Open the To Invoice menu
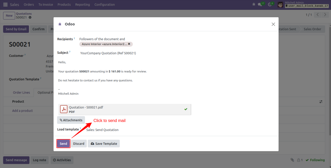The height and width of the screenshot is (168, 331). coord(46,5)
